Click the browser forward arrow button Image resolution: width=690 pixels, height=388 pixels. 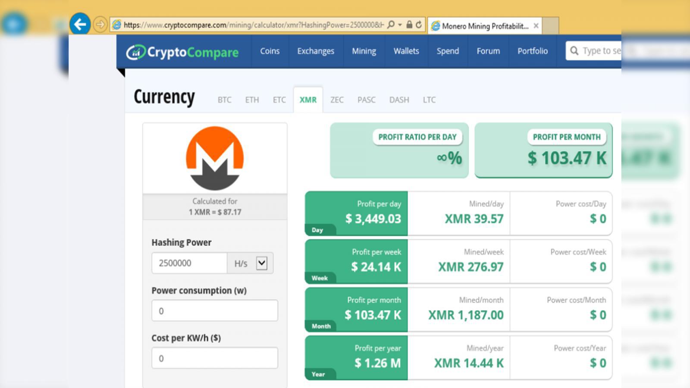point(100,25)
